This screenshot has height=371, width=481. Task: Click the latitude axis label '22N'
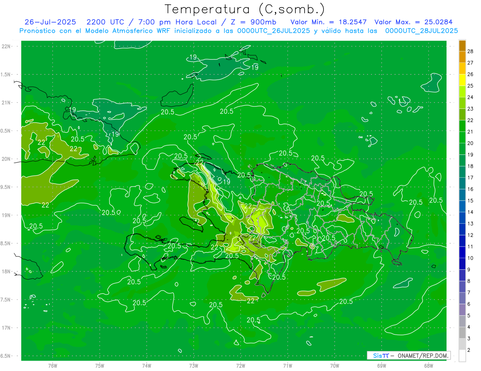(7, 46)
